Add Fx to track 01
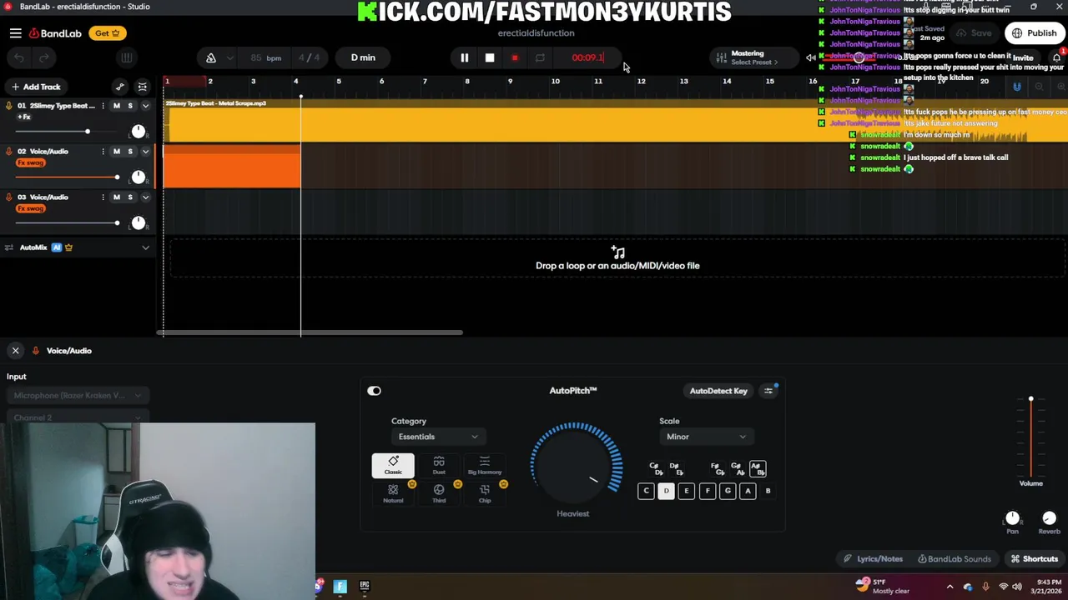Viewport: 1068px width, 600px height. (24, 117)
